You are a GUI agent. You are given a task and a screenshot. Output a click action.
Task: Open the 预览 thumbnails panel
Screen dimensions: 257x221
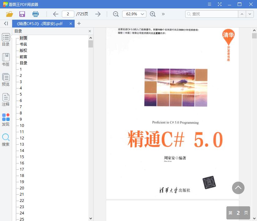(6, 80)
